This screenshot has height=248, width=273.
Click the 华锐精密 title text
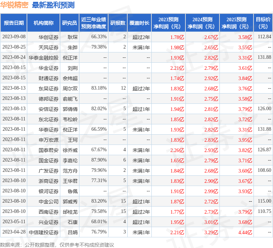pyautogui.click(x=14, y=5)
